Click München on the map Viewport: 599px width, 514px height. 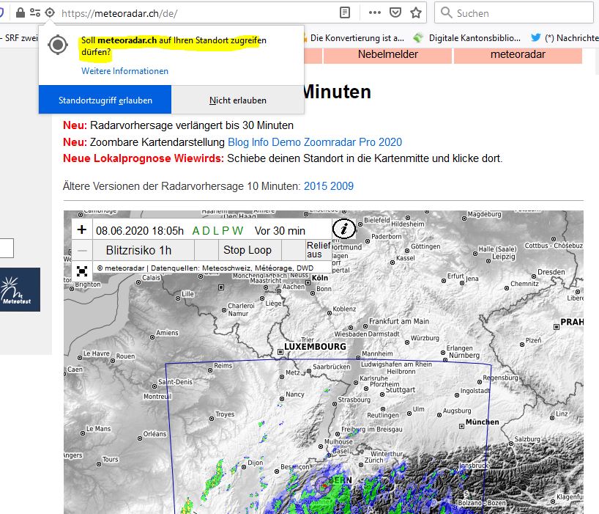point(482,422)
